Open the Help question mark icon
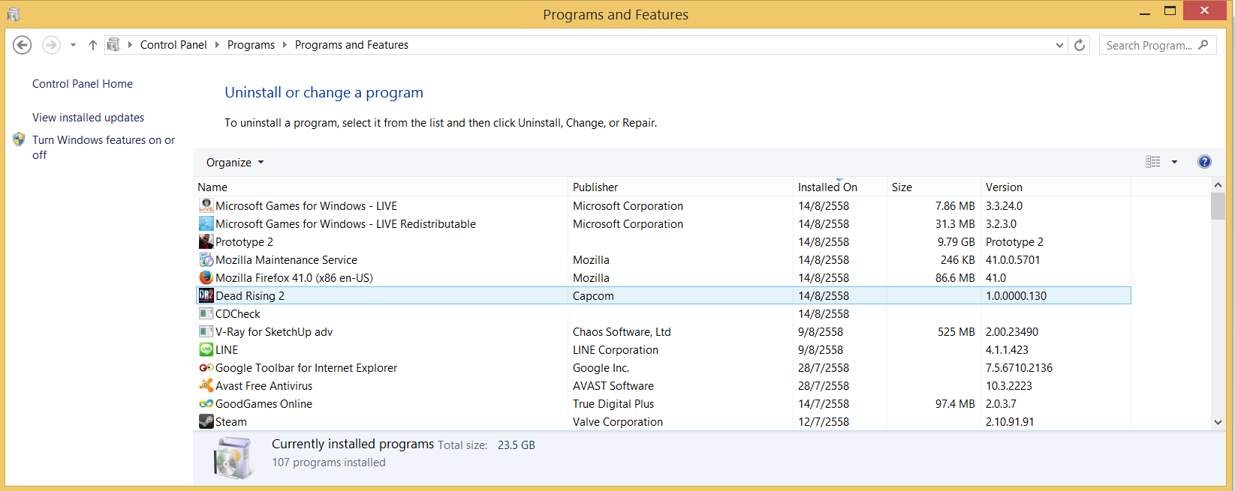The width and height of the screenshot is (1235, 491). (1204, 162)
